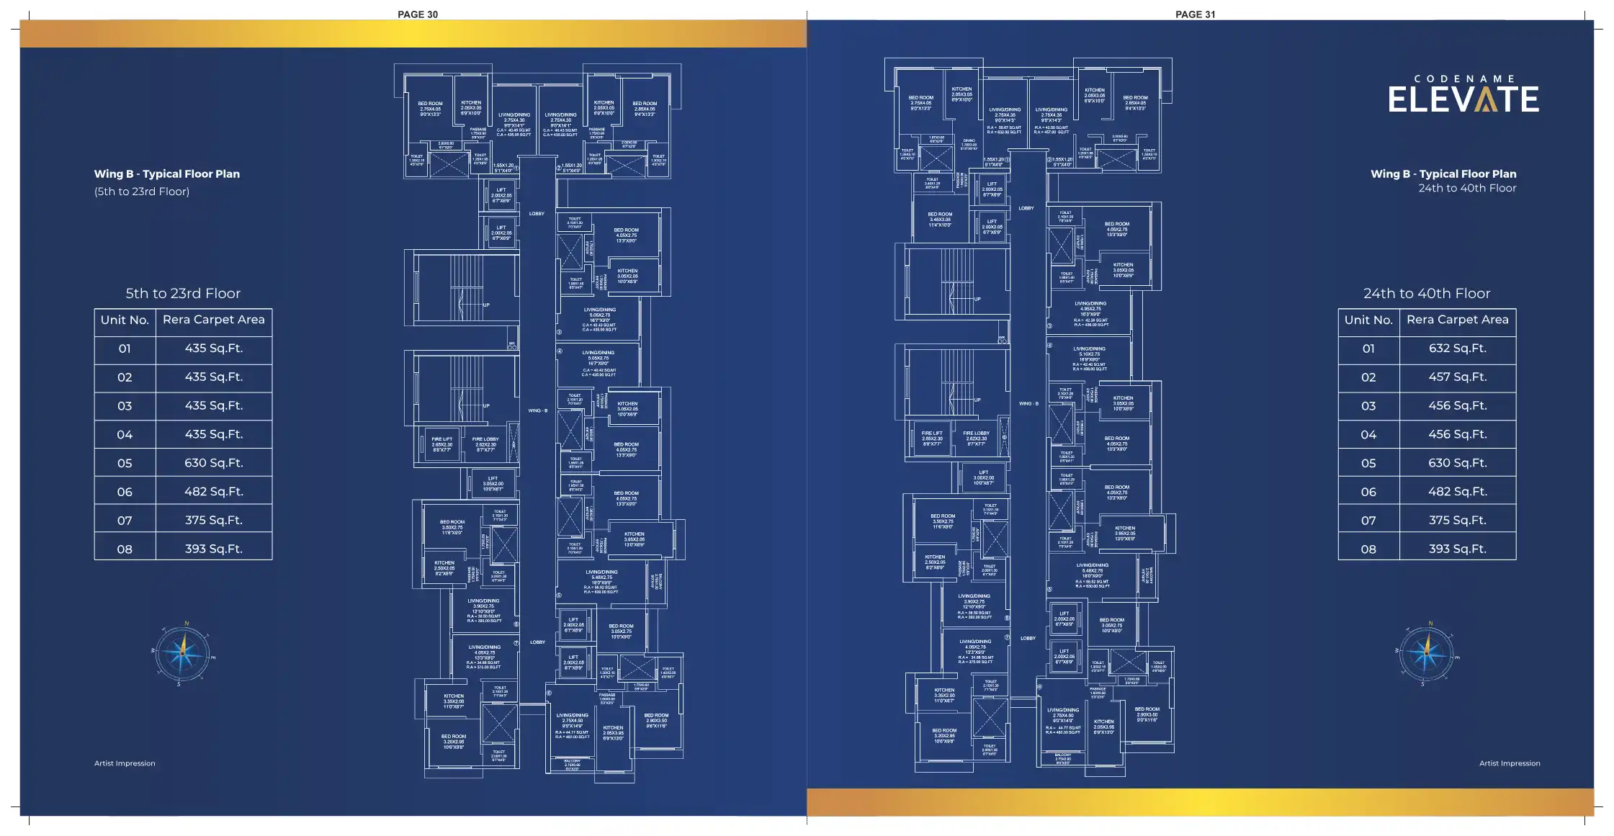
Task: Click the Unit No. header in right table
Action: tap(1368, 320)
